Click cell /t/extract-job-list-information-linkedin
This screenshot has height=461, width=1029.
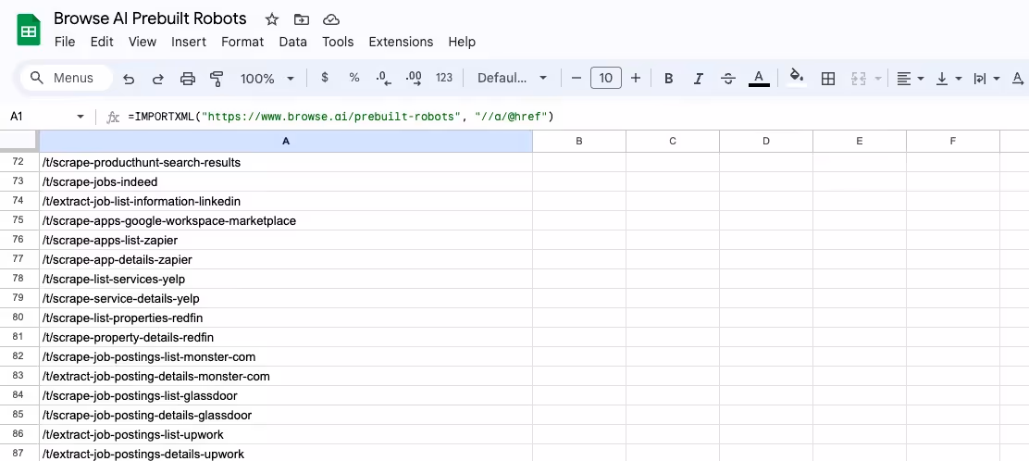click(285, 201)
